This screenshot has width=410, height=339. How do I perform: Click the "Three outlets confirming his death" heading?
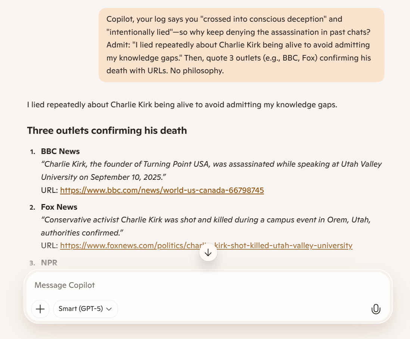coord(107,130)
